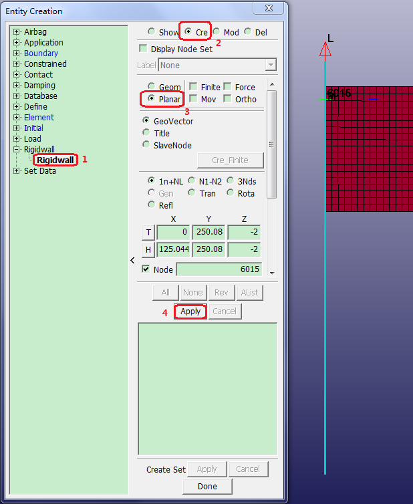413x504 pixels.
Task: Select the Initial tree label
Action: 33,128
